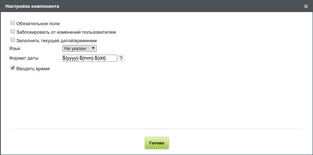313x155 pixels.
Task: Click the Заполнять текущей датой/временем label text
Action: tap(56, 40)
